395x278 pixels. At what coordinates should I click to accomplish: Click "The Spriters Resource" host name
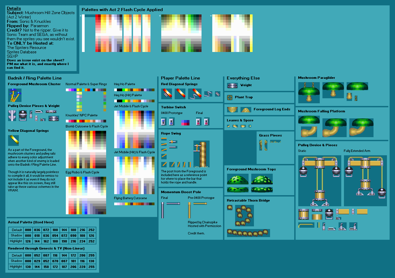[x=27, y=48]
